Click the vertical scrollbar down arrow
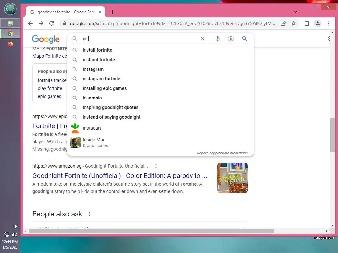The image size is (338, 253). point(332,225)
